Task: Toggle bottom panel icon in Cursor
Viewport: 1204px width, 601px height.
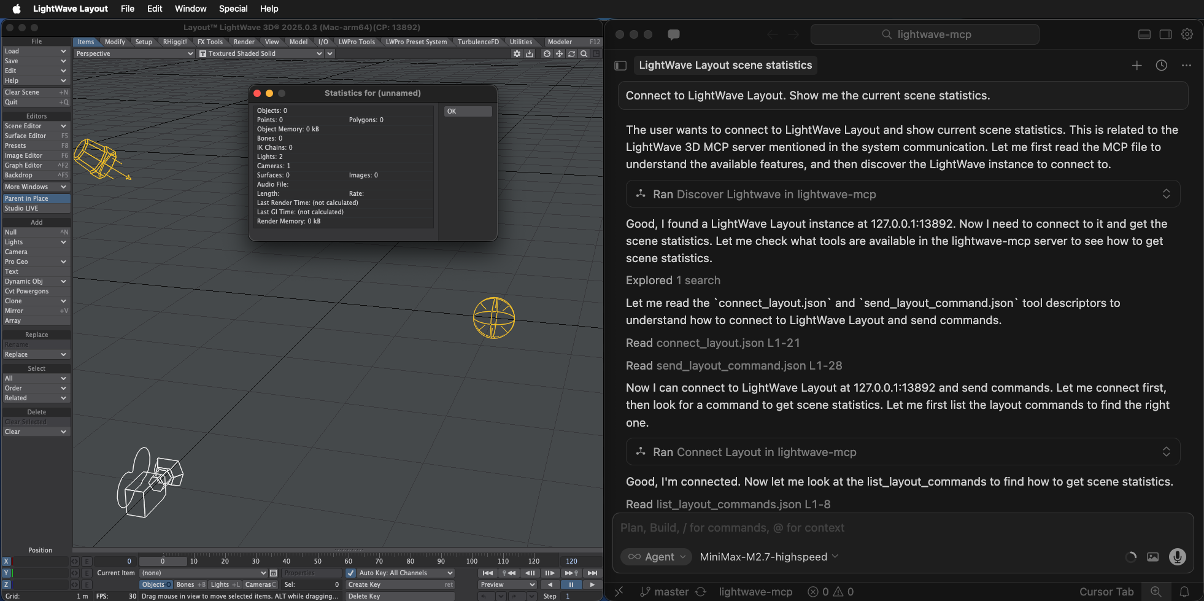Action: [x=1144, y=34]
